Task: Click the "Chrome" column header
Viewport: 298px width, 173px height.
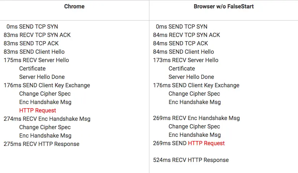Action: tap(74, 6)
